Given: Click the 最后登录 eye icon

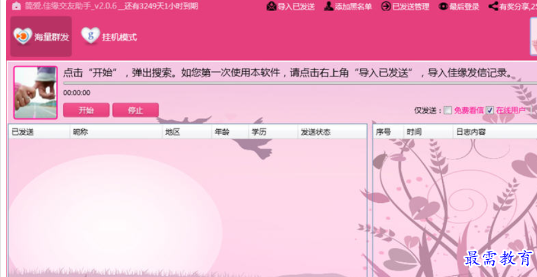Looking at the screenshot, I should (x=443, y=6).
